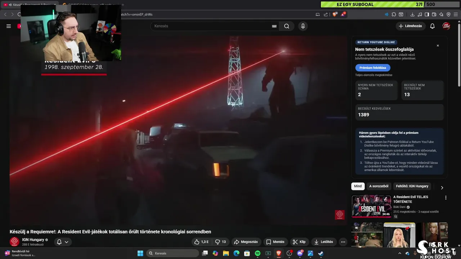
Task: Open Brave VPN shield icon
Action: pos(448,14)
